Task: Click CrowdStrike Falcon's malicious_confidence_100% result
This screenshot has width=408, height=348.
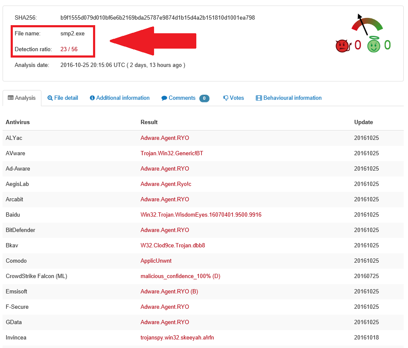Action: click(180, 276)
